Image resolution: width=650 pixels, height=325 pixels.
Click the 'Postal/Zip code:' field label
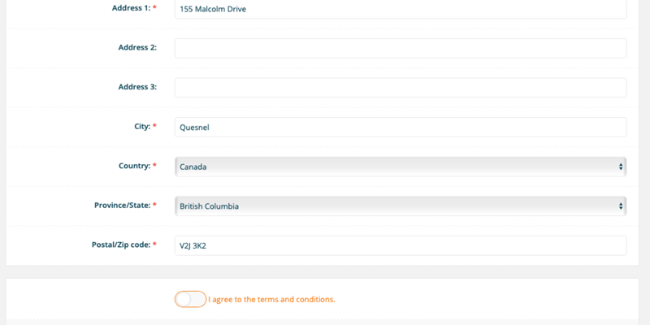[120, 245]
